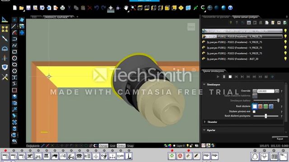The width and height of the screenshot is (289, 162).
Task: Toggle visibility bulb for P1022 operation
Action: (x=285, y=48)
